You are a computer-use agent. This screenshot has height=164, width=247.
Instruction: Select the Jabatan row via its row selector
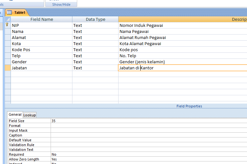click(8, 68)
